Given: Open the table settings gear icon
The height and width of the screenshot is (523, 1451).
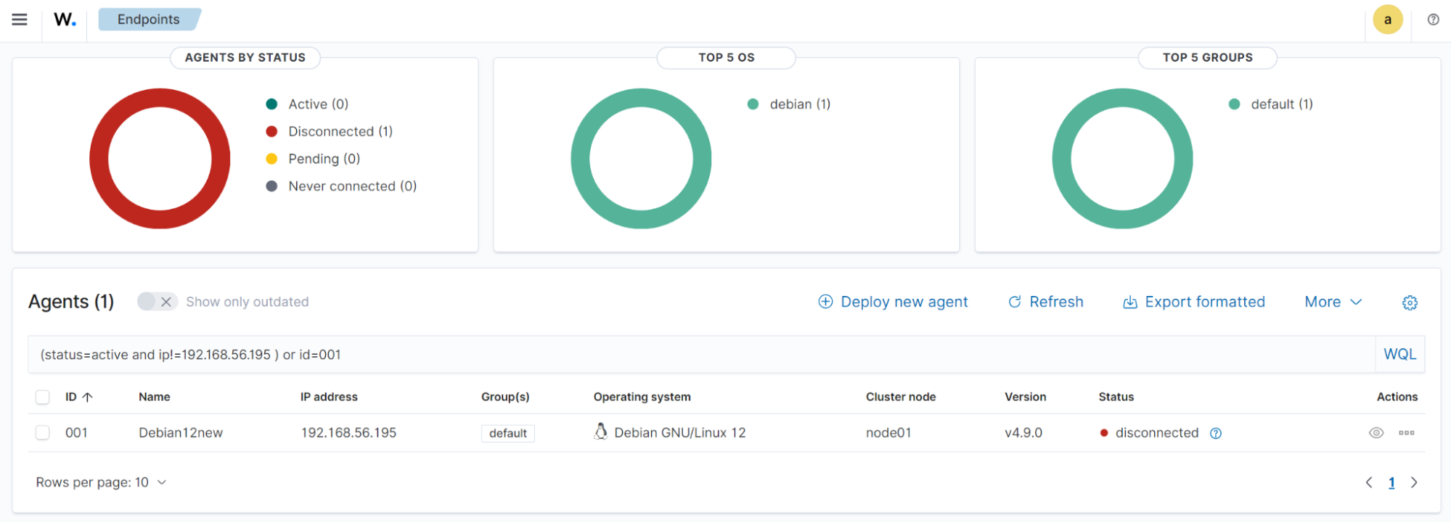Looking at the screenshot, I should [x=1410, y=302].
